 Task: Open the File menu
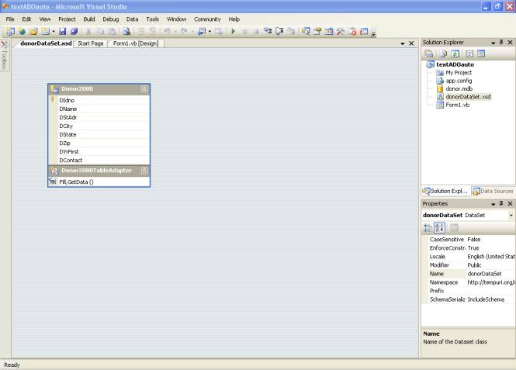[10, 19]
